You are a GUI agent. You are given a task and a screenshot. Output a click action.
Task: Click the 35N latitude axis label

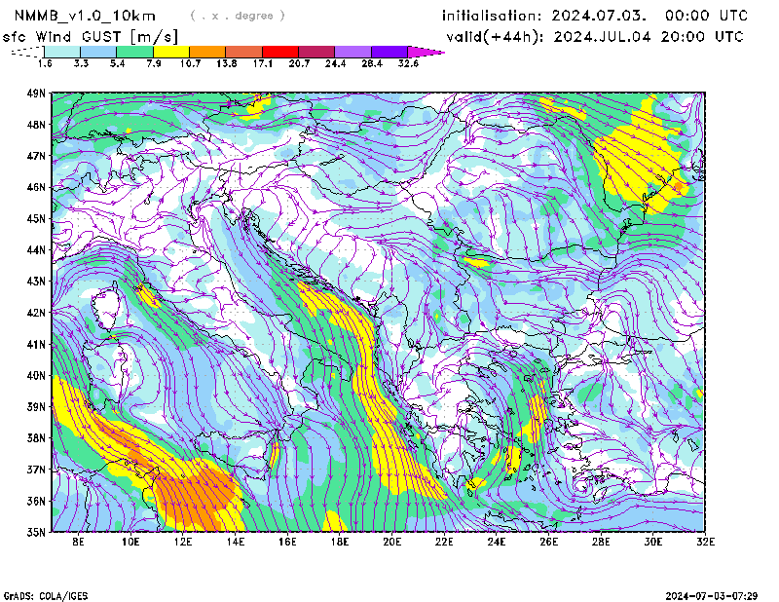37,532
